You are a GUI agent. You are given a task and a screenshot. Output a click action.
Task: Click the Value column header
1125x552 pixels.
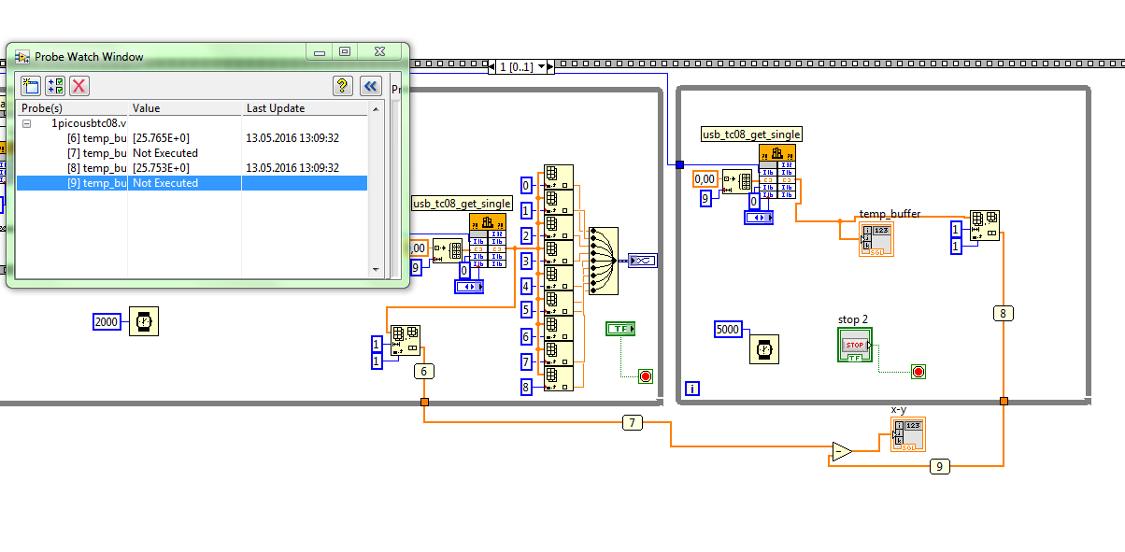pos(185,108)
